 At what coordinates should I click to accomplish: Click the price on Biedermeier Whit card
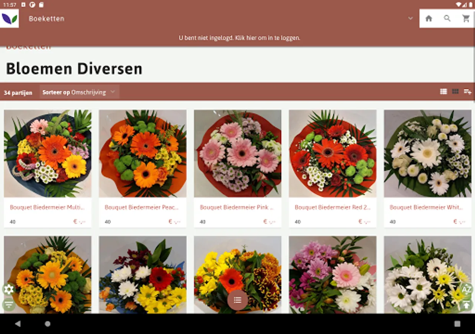(x=460, y=222)
